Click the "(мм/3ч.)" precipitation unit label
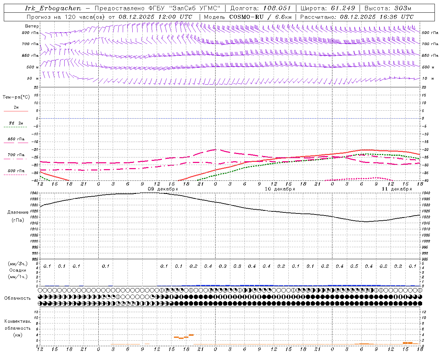 coord(18,264)
